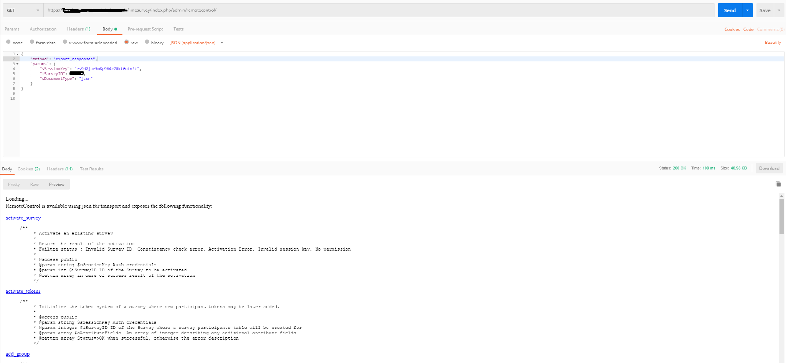Collapse JSON line 1 fold arrow
Screen dimensions: 786x363
pyautogui.click(x=18, y=54)
